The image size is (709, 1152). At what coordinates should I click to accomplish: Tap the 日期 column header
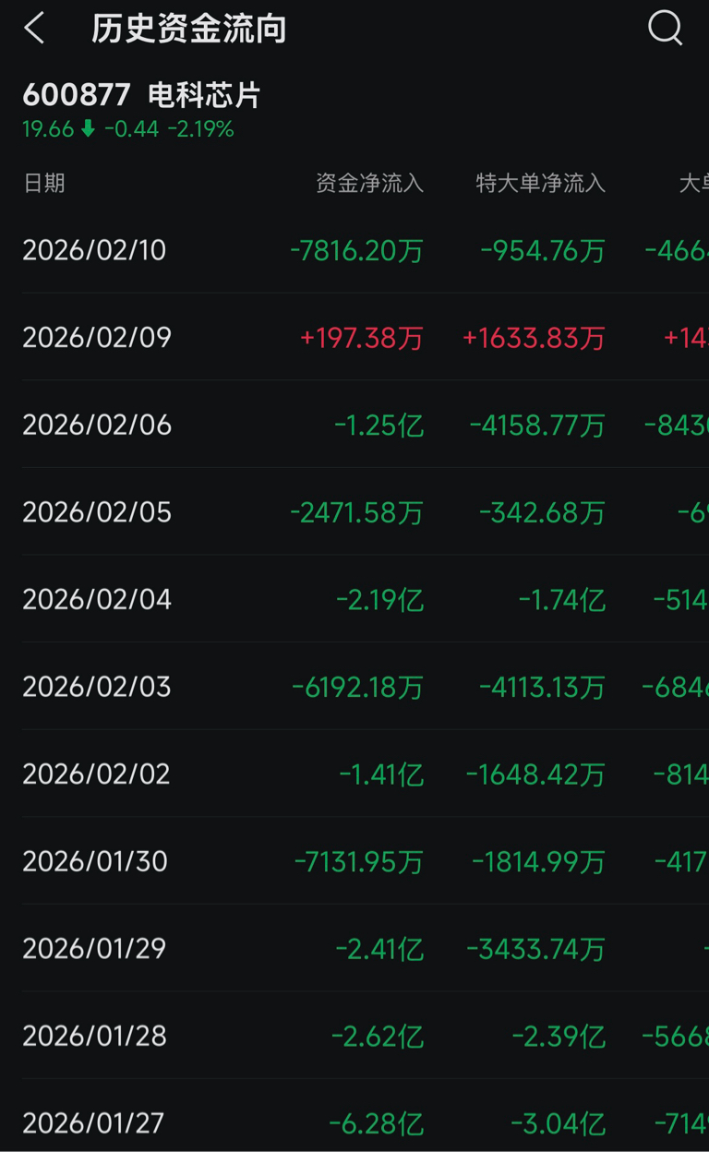(43, 183)
